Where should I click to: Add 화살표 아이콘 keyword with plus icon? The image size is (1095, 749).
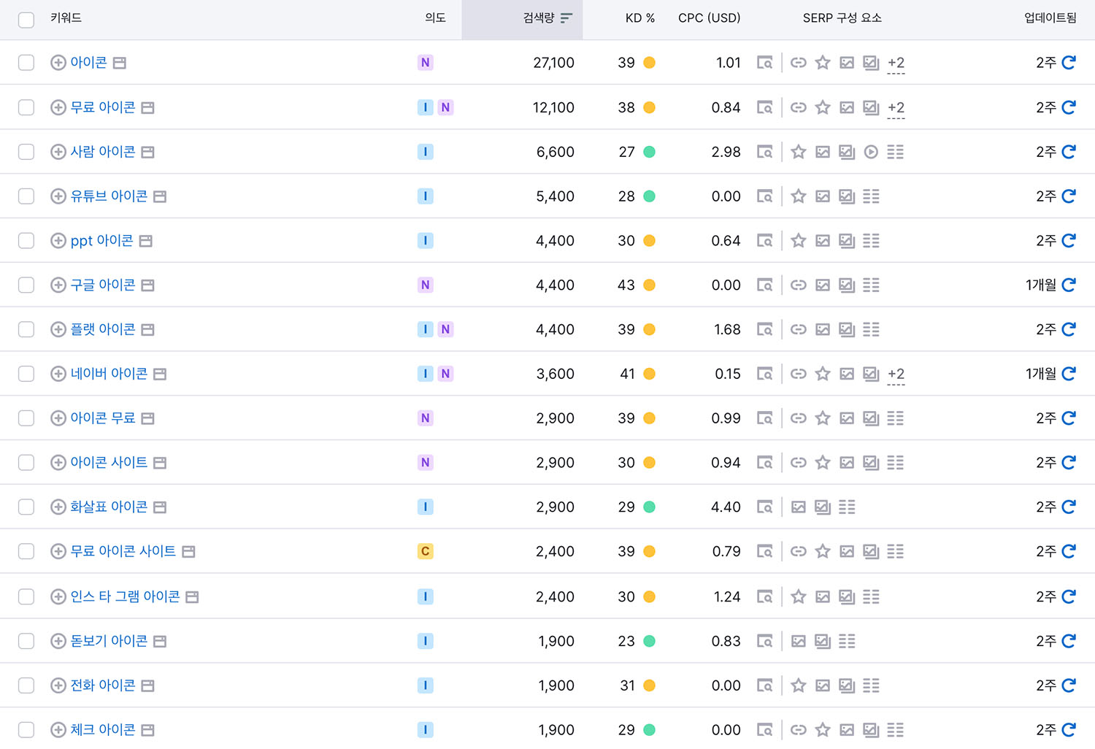pyautogui.click(x=58, y=507)
